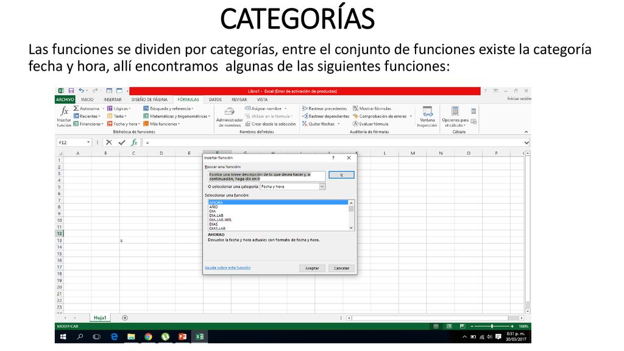Image resolution: width=624 pixels, height=351 pixels.
Task: Cancel formula entry with the X icon
Action: point(109,142)
